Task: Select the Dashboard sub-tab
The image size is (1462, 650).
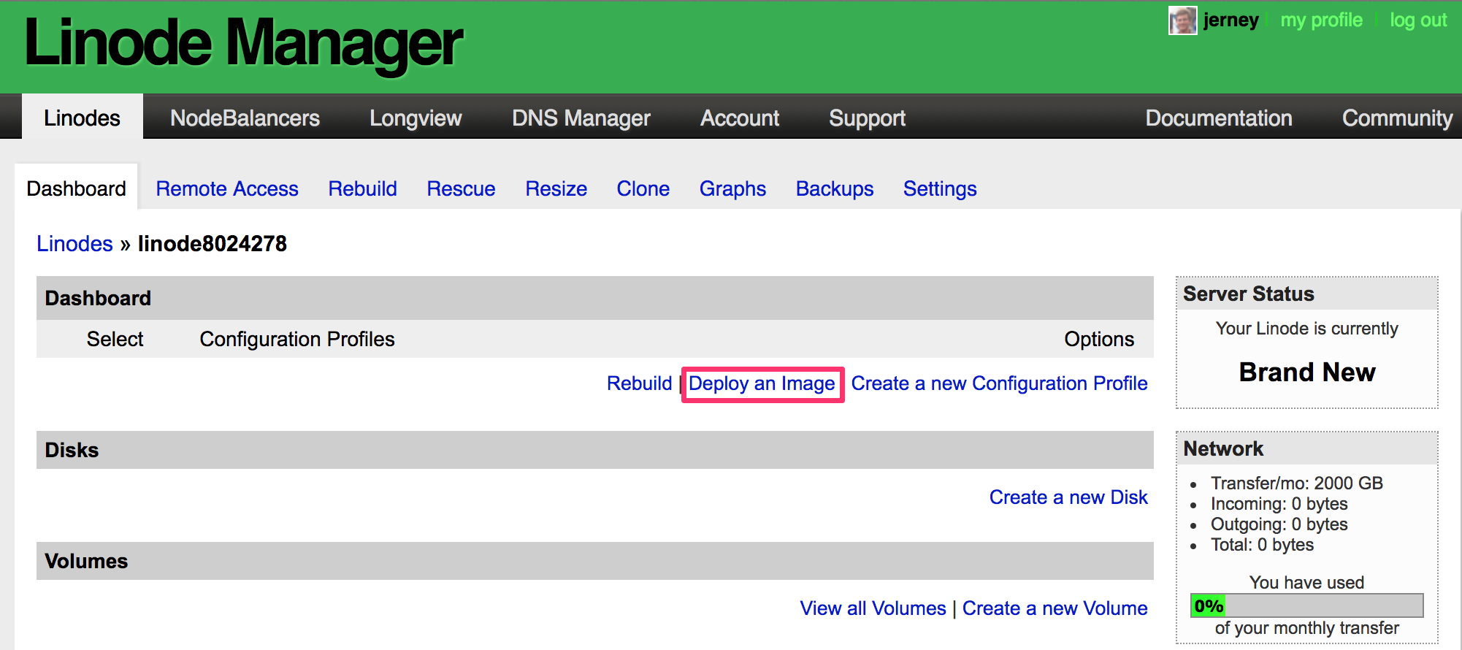Action: point(76,188)
